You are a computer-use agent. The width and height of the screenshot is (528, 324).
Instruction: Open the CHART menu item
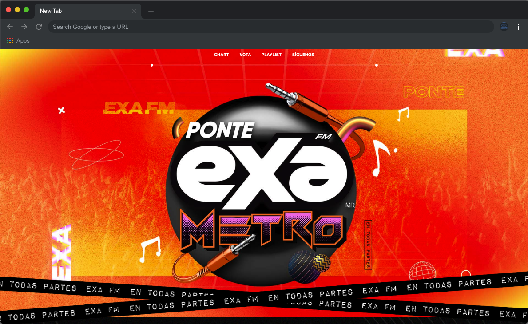coord(221,55)
